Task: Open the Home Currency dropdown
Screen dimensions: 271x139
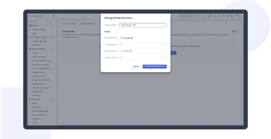Action: [143, 25]
